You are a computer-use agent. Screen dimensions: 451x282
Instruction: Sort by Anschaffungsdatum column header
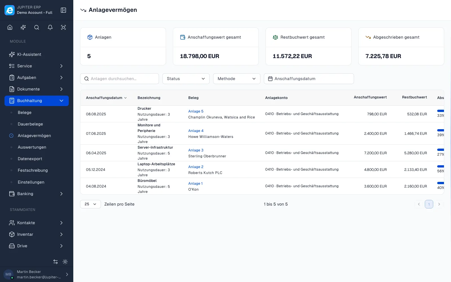pos(106,98)
